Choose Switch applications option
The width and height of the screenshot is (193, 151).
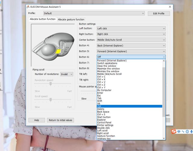[130, 63]
